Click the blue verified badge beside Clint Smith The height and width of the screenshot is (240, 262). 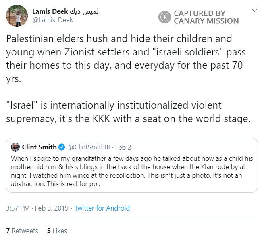(x=62, y=147)
